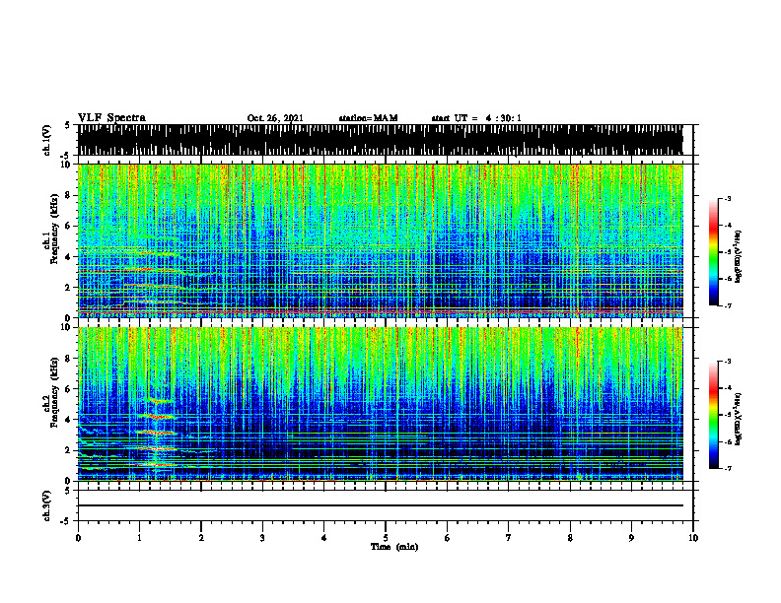Click the "ch.1(V)" waveform axis label
Image resolution: width=781 pixels, height=603 pixels.
click(x=47, y=139)
